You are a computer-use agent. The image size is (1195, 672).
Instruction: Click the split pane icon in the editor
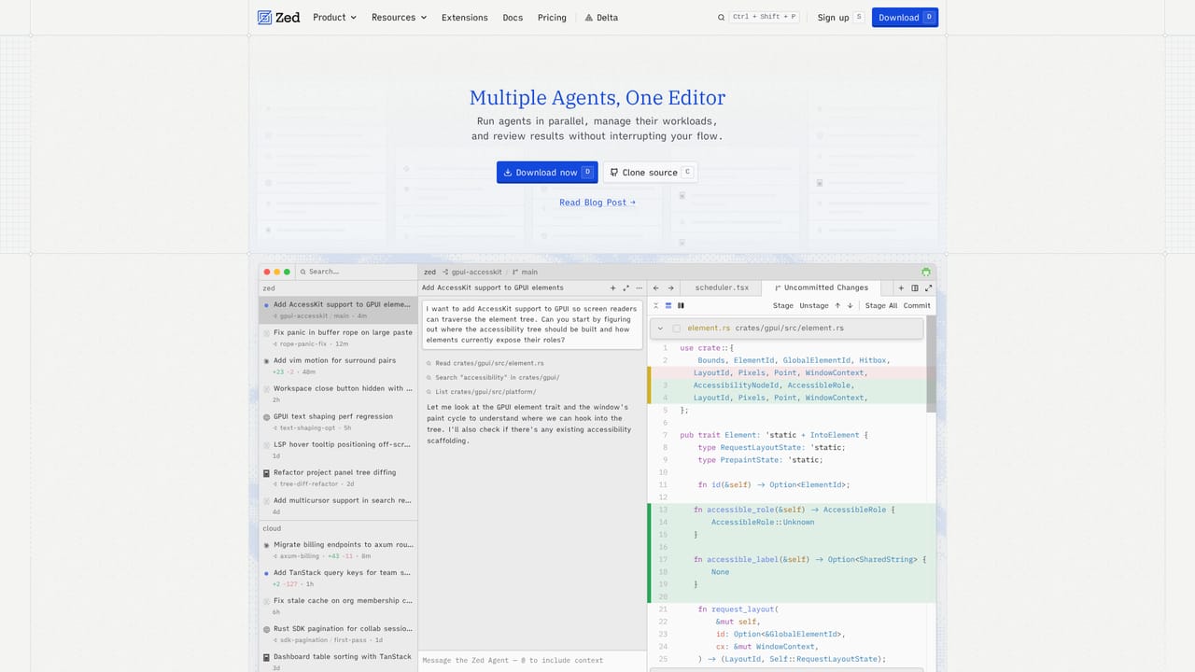click(x=915, y=287)
